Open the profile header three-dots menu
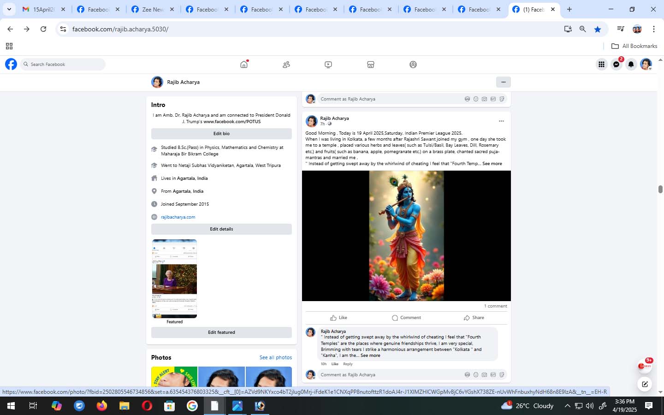Screen dimensions: 664x415 tap(504, 82)
